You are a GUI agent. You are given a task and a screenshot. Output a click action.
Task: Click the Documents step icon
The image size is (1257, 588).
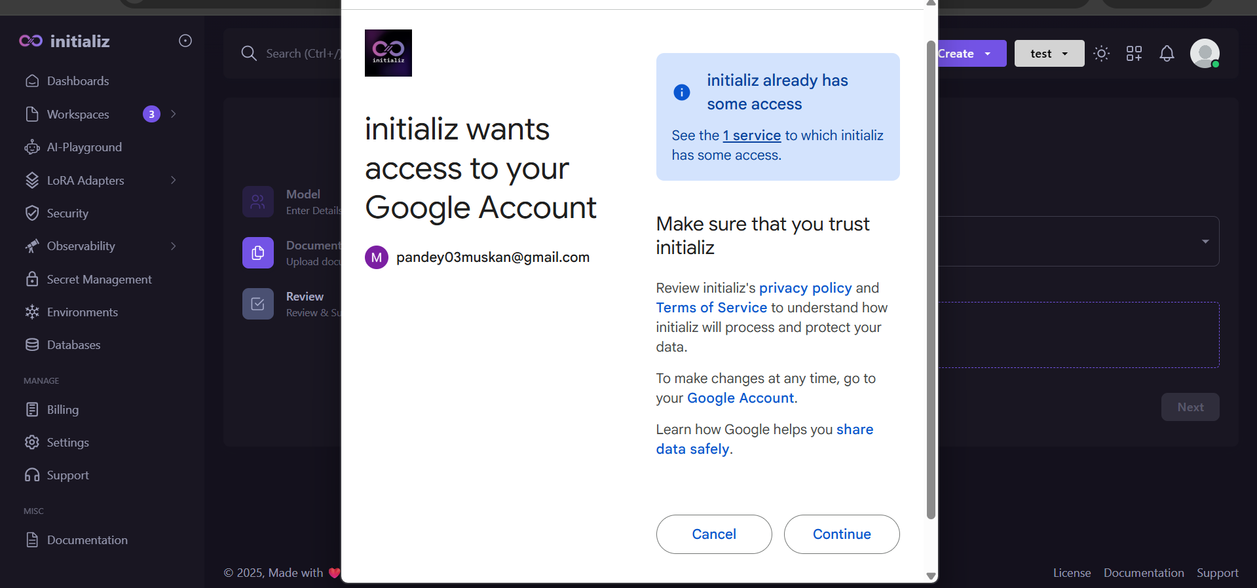[258, 253]
